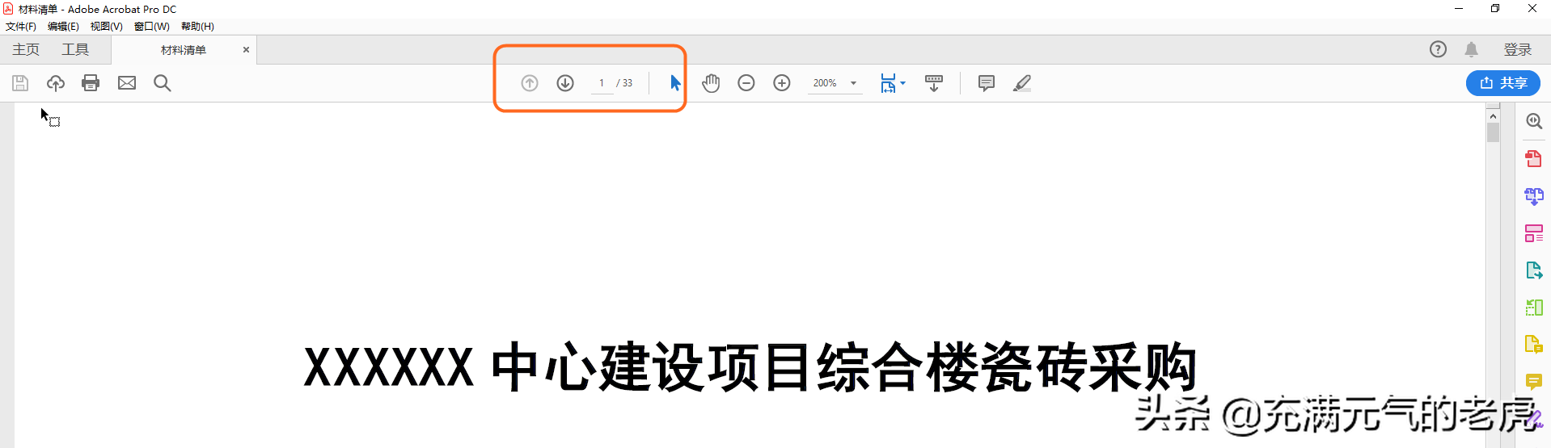Click the sign-in 登录 link

point(1518,50)
